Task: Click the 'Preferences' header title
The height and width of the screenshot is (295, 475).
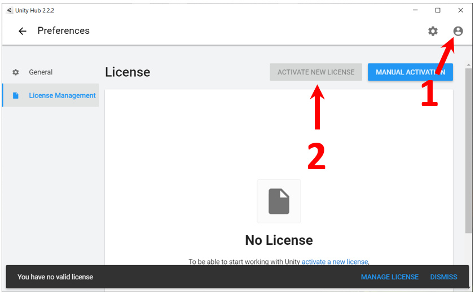Action: point(63,30)
